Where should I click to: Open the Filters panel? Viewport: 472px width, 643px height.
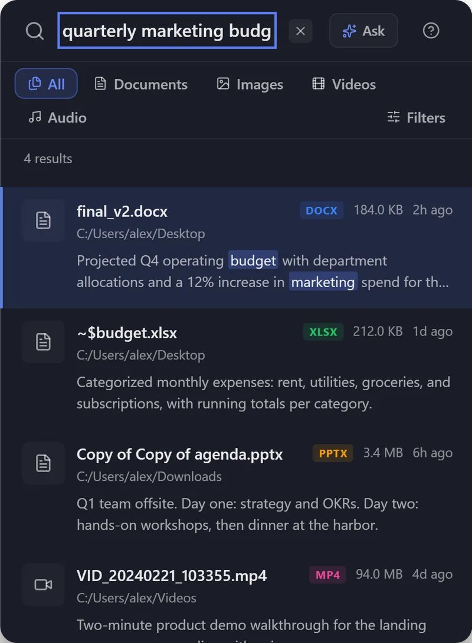[416, 118]
